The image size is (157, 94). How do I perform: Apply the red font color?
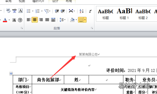5,20
